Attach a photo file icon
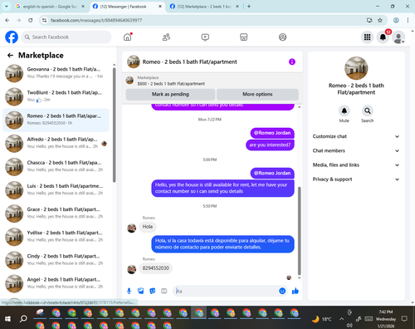Viewport: 415px width, 329px height. coord(141,291)
